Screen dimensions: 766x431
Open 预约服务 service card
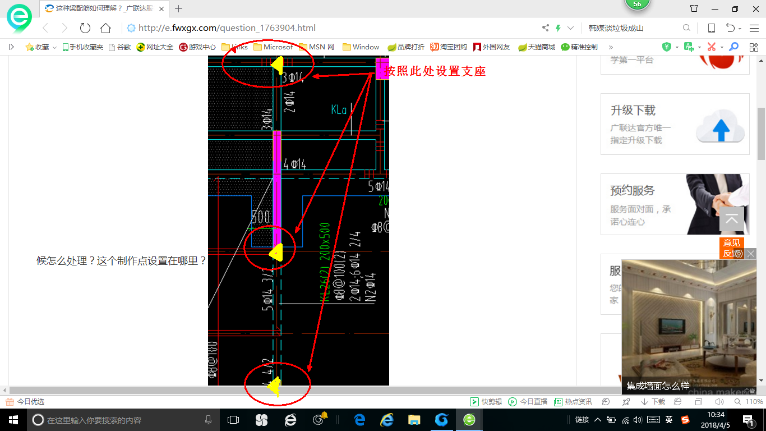pos(675,204)
